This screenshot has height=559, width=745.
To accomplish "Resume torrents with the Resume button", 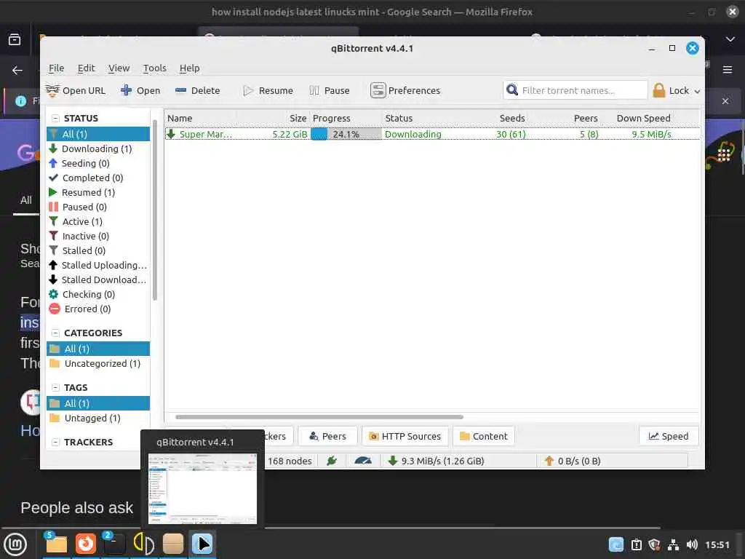I will 268,90.
